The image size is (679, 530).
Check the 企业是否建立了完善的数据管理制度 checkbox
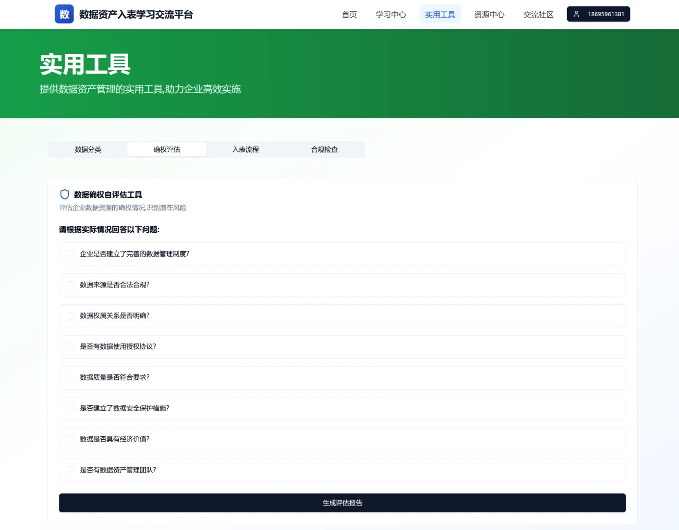pyautogui.click(x=71, y=254)
